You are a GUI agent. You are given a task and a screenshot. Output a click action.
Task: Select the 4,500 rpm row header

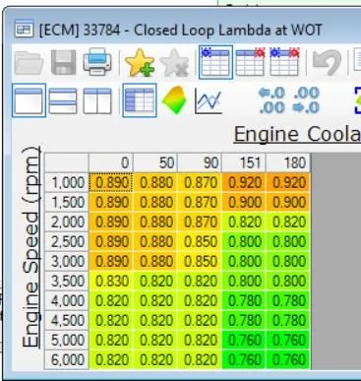click(67, 320)
